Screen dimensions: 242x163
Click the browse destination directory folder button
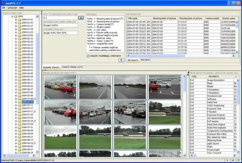point(81,18)
